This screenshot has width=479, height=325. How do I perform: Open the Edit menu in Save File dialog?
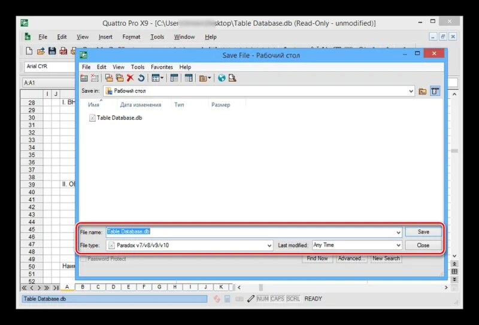[x=101, y=67]
